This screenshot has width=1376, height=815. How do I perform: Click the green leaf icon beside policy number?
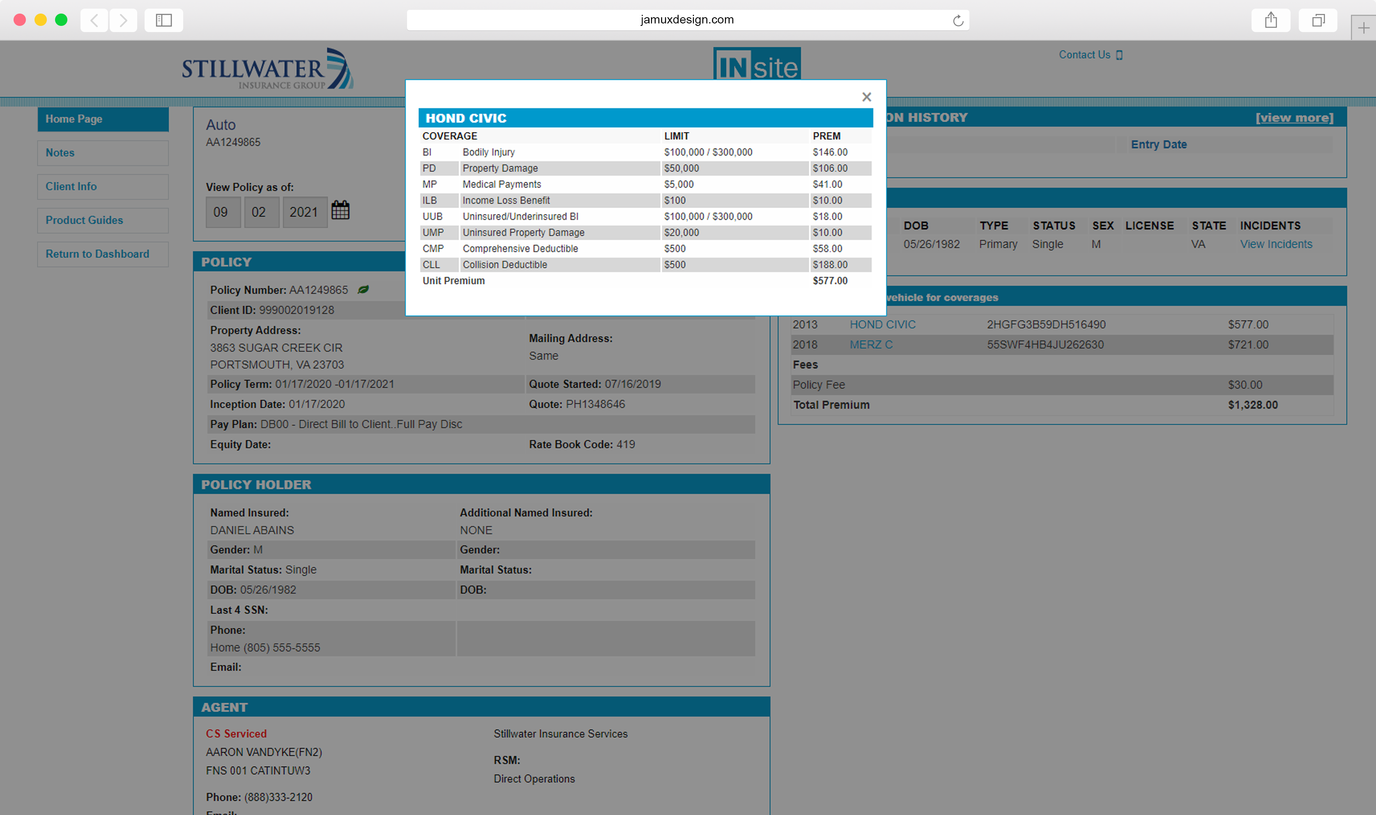click(363, 289)
